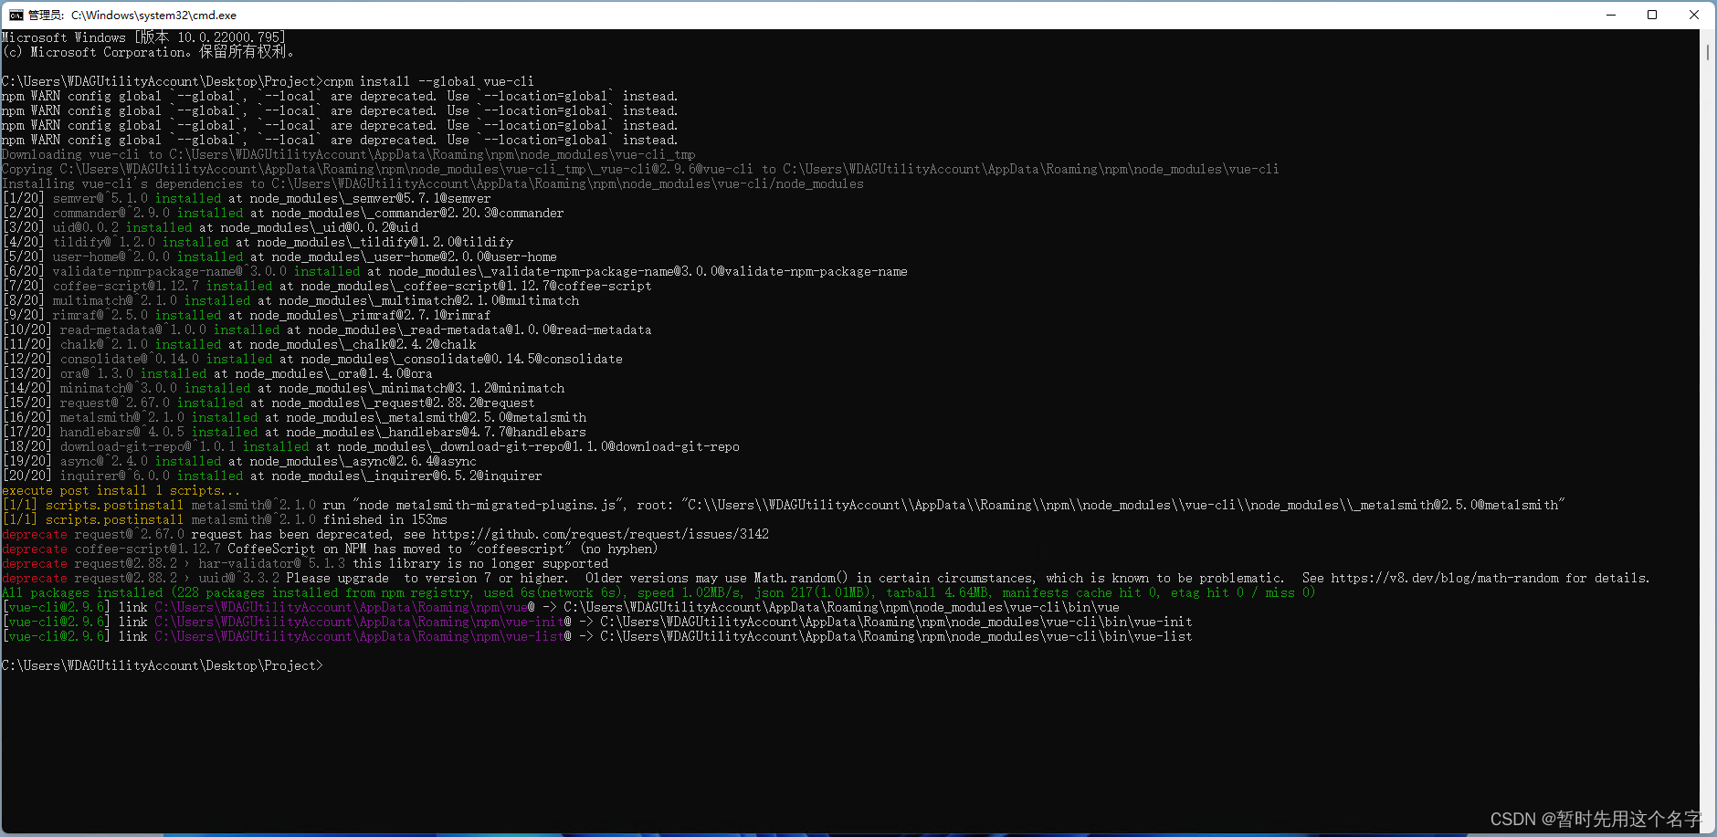Viewport: 1717px width, 837px height.
Task: Click the [14/20] minimatch installed line
Action: pos(283,388)
